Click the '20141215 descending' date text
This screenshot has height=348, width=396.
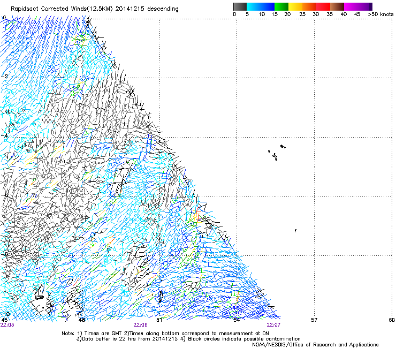(x=147, y=9)
